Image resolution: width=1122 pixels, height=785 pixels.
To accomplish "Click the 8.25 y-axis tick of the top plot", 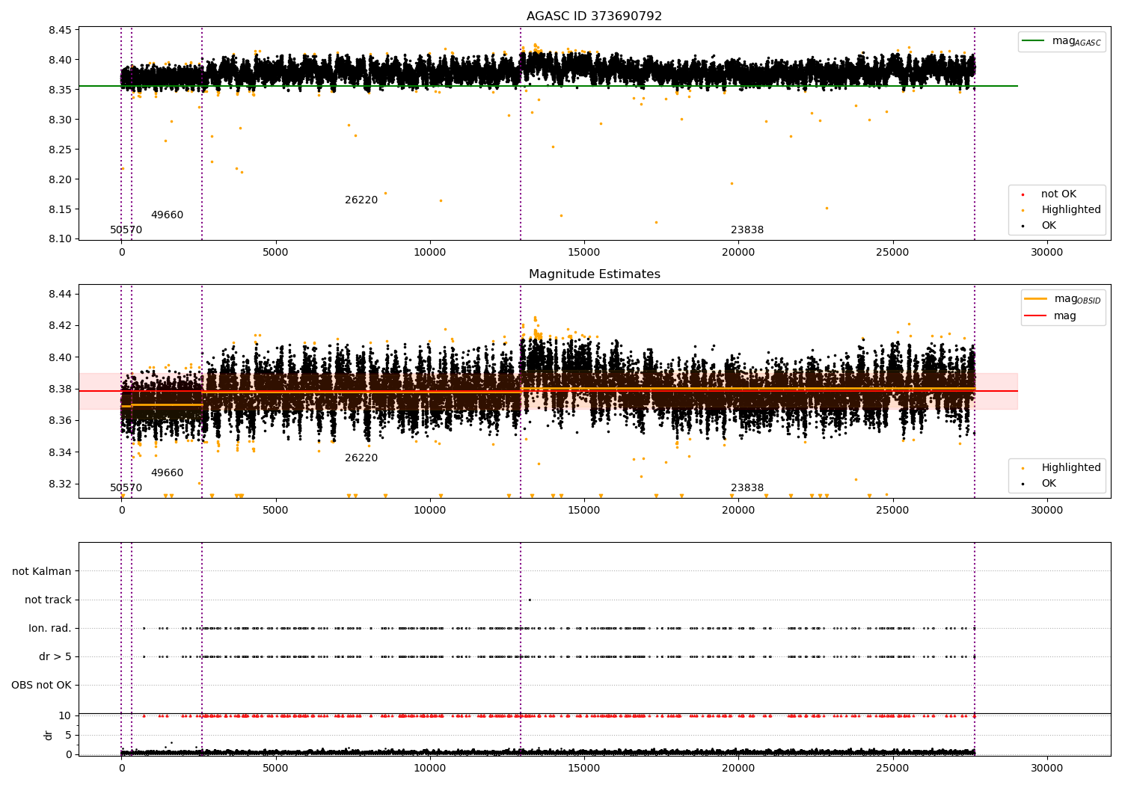I will click(x=60, y=150).
